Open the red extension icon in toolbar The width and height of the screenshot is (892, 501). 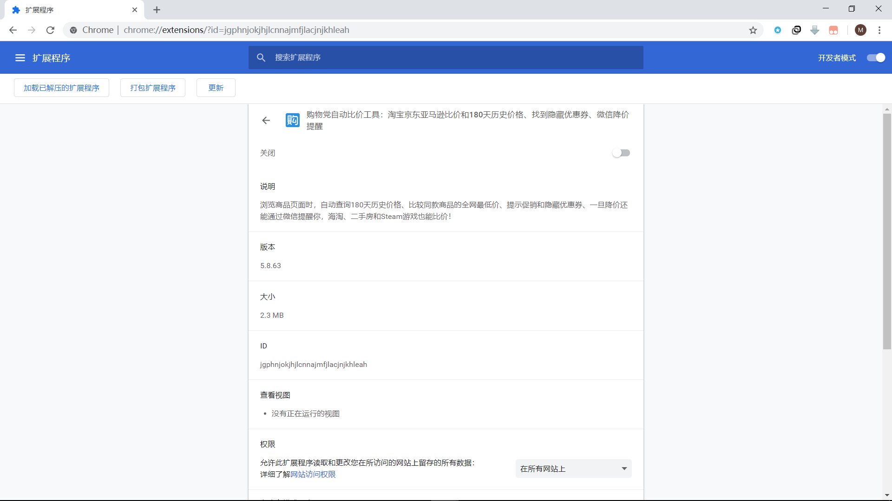tap(833, 30)
